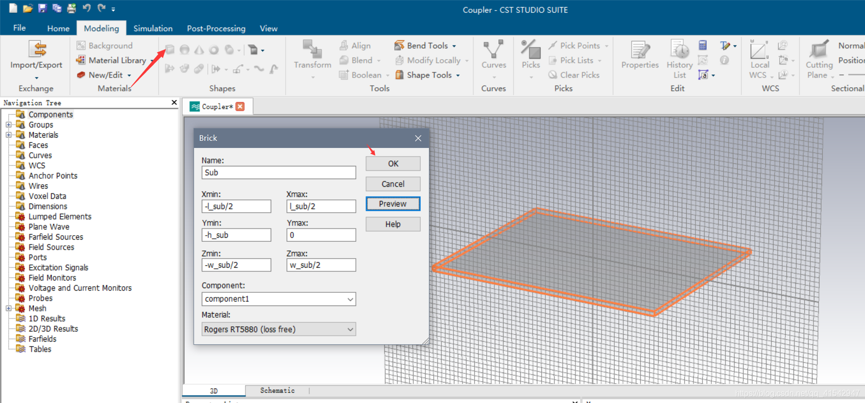Click the Redo arrow icon

[101, 8]
